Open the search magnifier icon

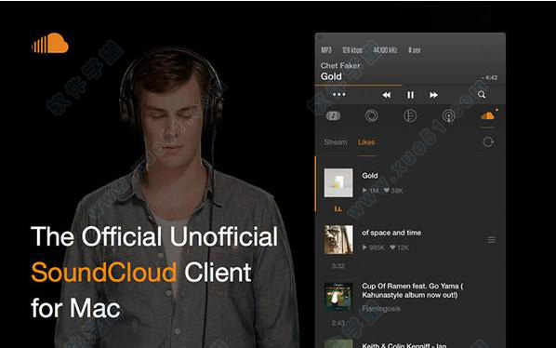(482, 94)
